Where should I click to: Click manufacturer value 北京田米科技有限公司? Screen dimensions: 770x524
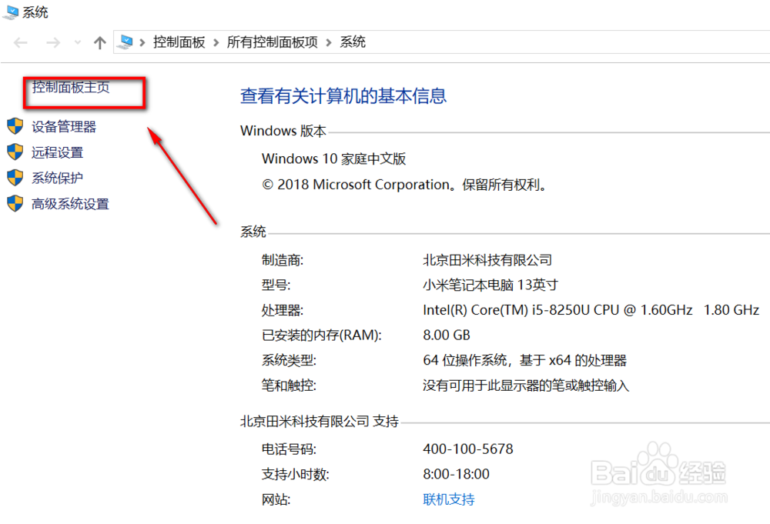pyautogui.click(x=487, y=260)
